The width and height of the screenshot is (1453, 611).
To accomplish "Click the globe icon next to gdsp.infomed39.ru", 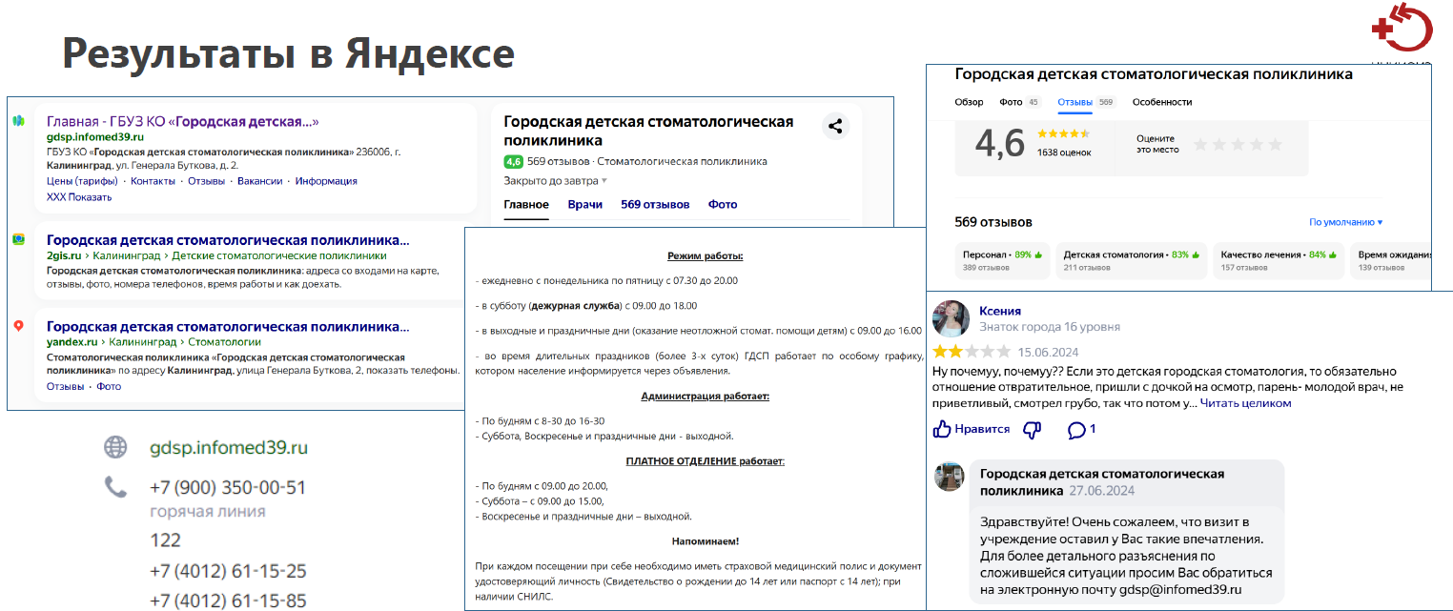I will tap(115, 447).
